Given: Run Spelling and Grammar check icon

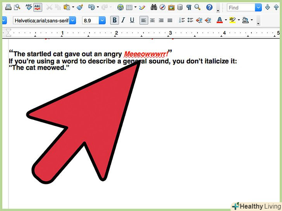Looking at the screenshot, I should tap(29, 7).
